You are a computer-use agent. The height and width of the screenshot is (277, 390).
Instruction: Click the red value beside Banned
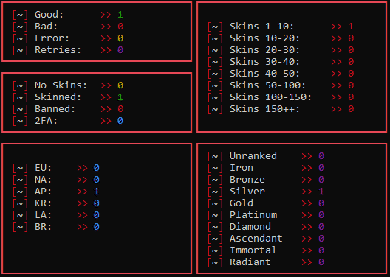(120, 109)
